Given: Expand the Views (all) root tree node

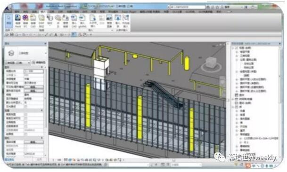Looking at the screenshot, I should [233, 48].
